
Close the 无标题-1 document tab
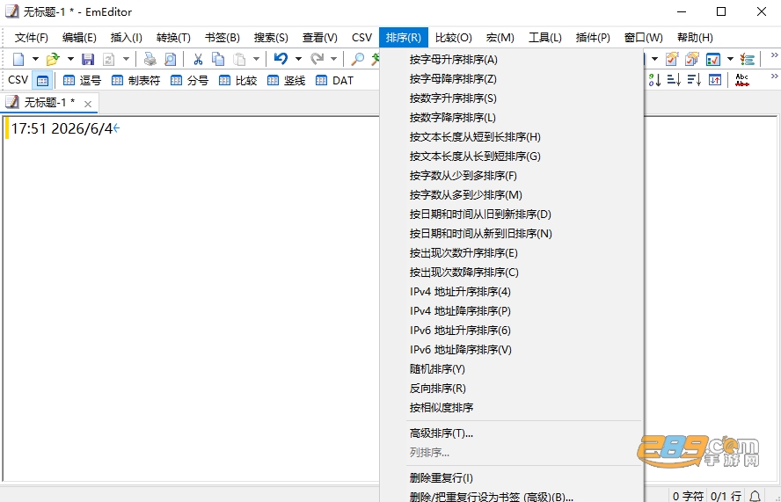click(88, 104)
